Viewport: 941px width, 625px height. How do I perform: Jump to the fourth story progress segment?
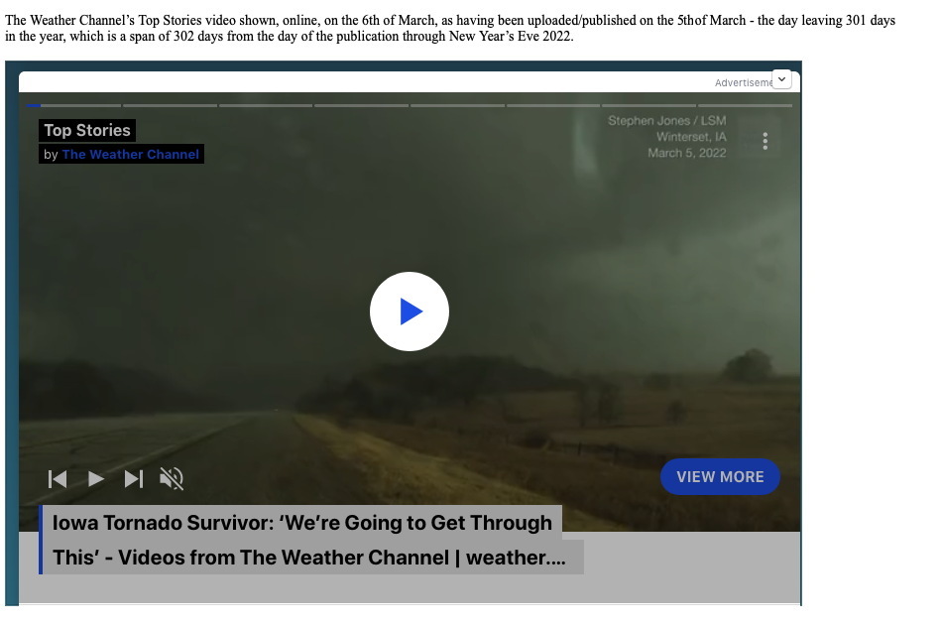(x=362, y=105)
